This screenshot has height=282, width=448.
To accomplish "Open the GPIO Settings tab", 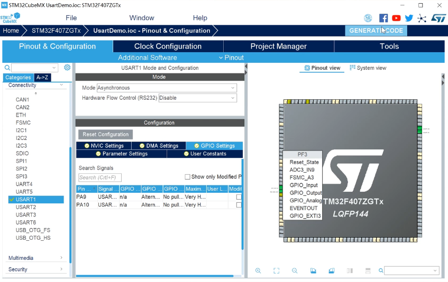I will tap(215, 146).
